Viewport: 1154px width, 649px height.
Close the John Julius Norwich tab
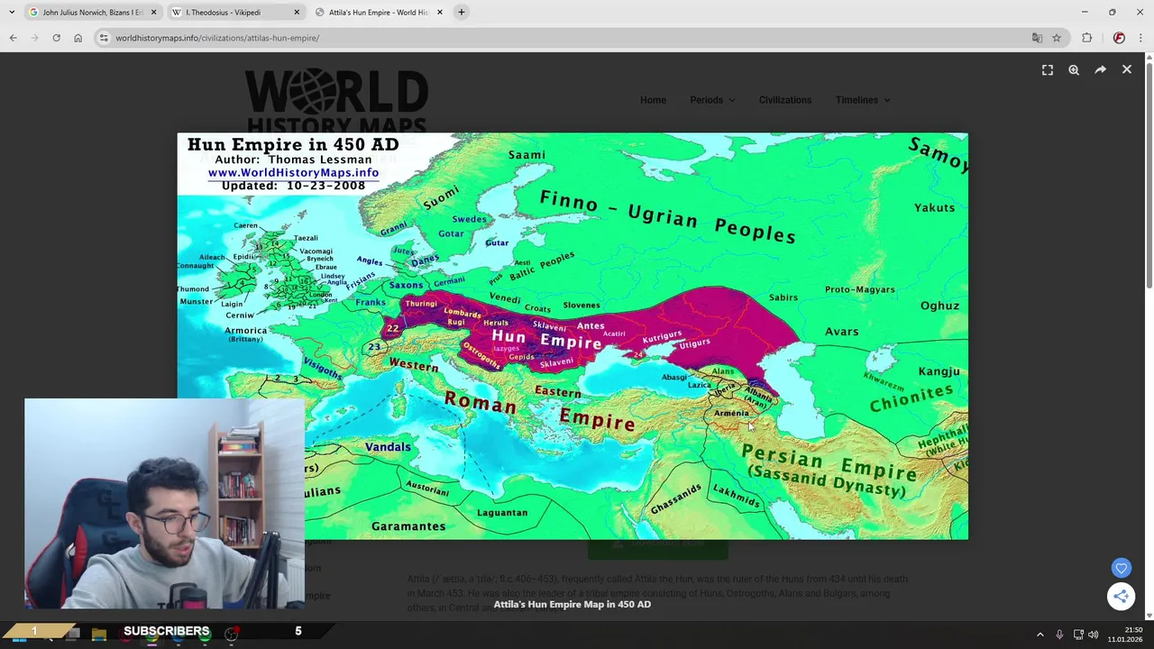(x=153, y=13)
